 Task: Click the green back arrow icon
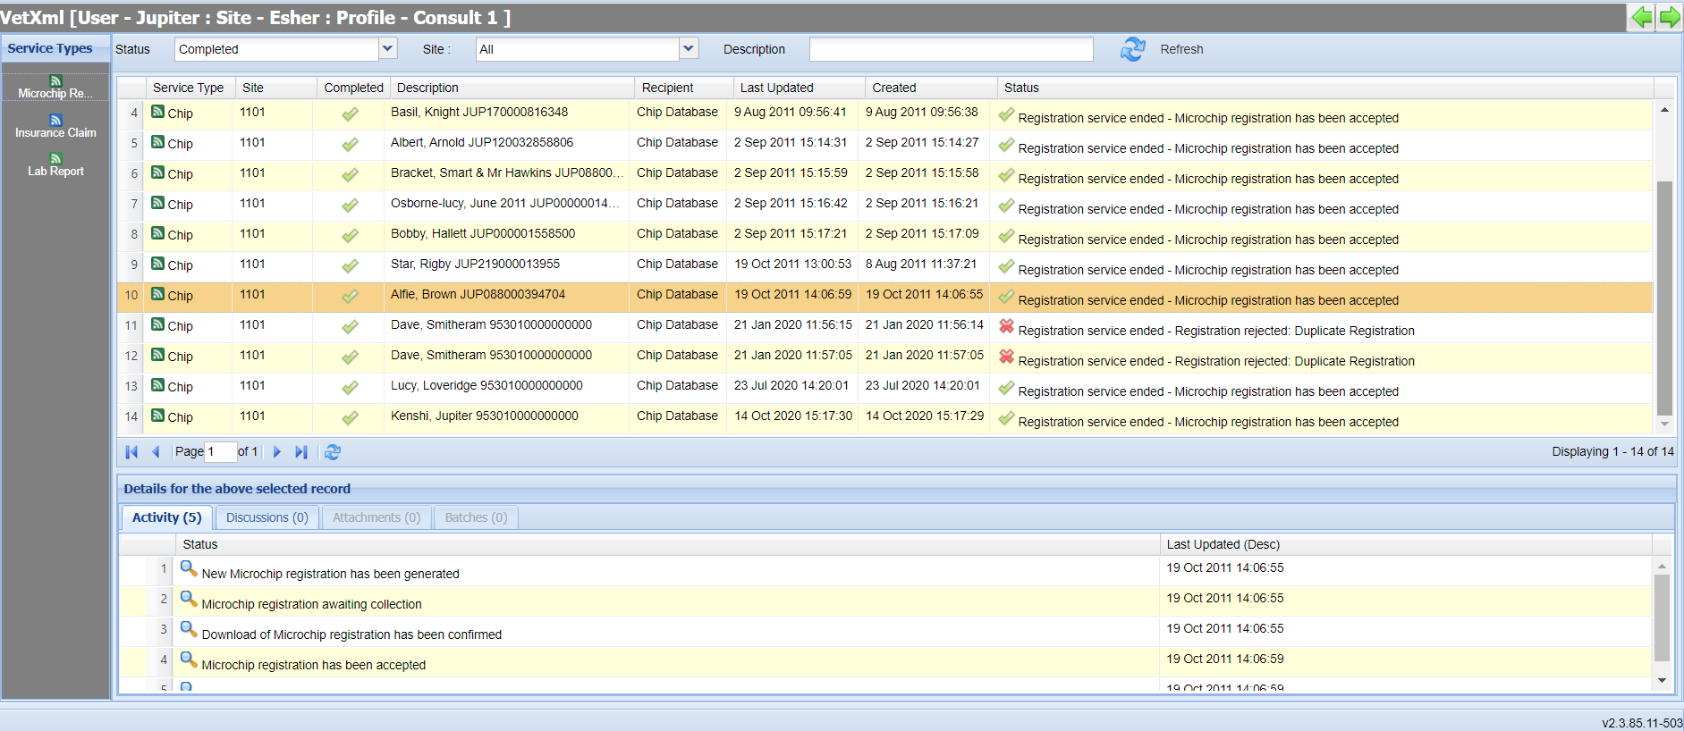(1642, 17)
